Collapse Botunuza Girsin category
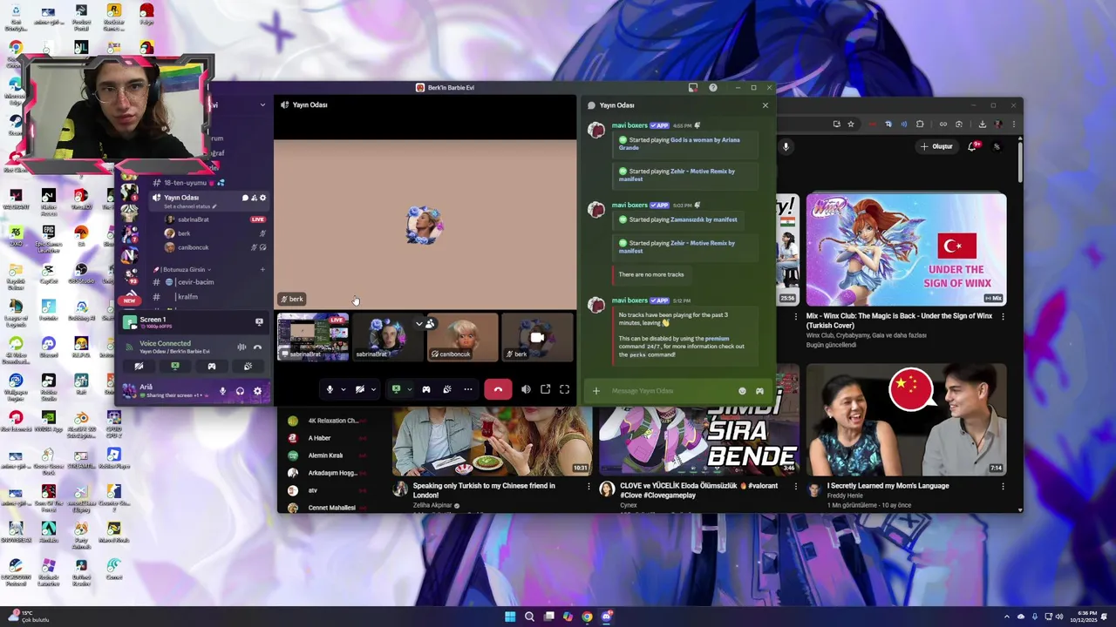 point(183,270)
